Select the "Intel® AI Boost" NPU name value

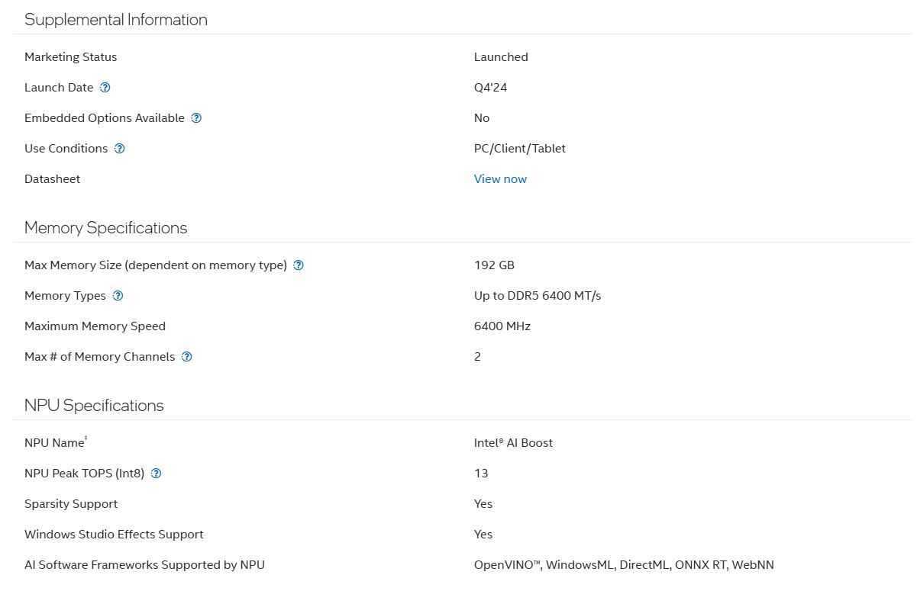click(x=513, y=443)
